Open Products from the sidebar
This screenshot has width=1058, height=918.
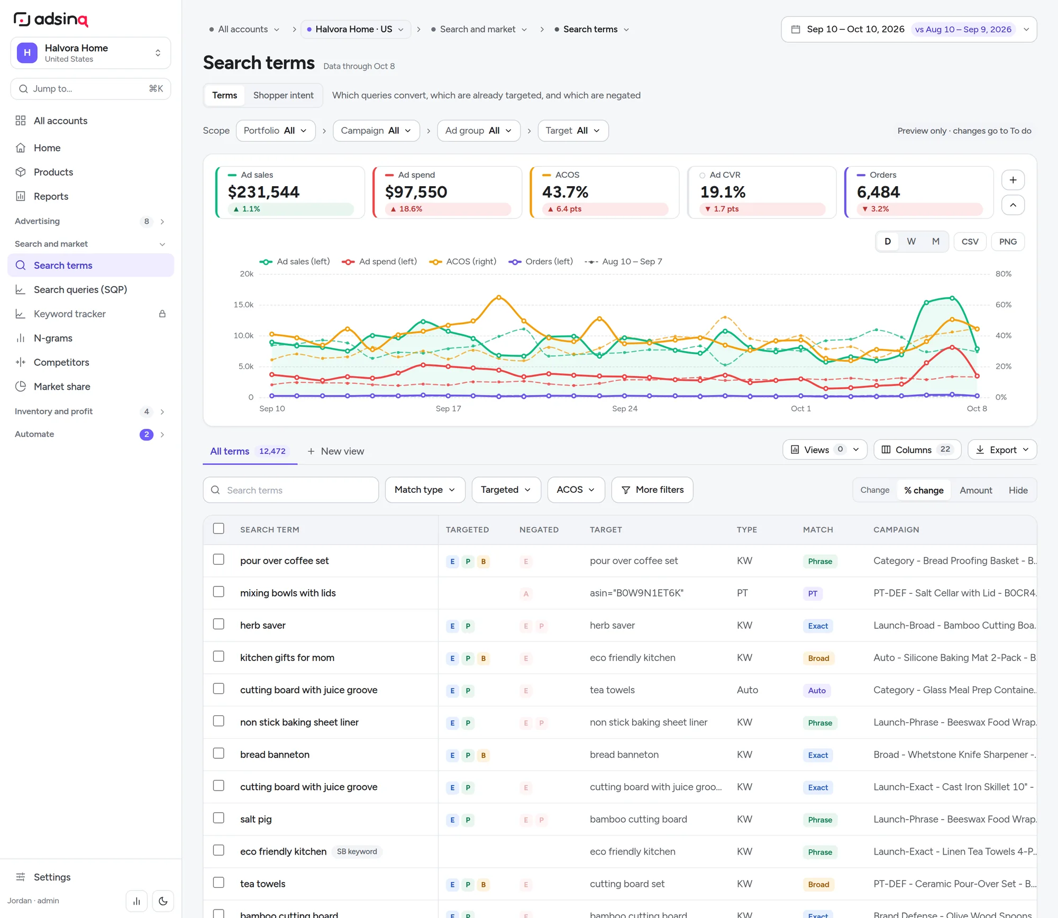pyautogui.click(x=90, y=172)
